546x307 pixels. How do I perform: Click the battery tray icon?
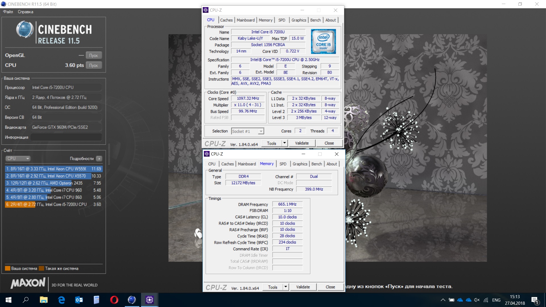(451, 300)
